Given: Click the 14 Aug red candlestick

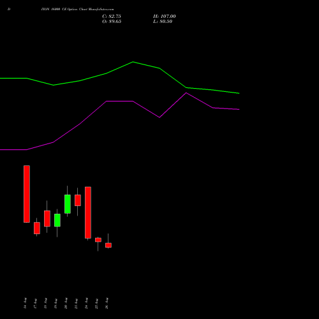Looking at the screenshot, I should [27, 194].
